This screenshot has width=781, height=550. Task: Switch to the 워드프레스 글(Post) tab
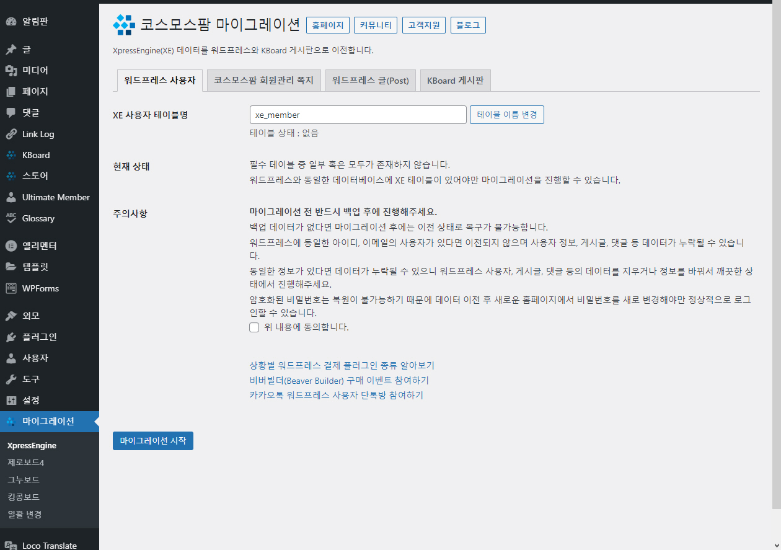click(x=371, y=81)
